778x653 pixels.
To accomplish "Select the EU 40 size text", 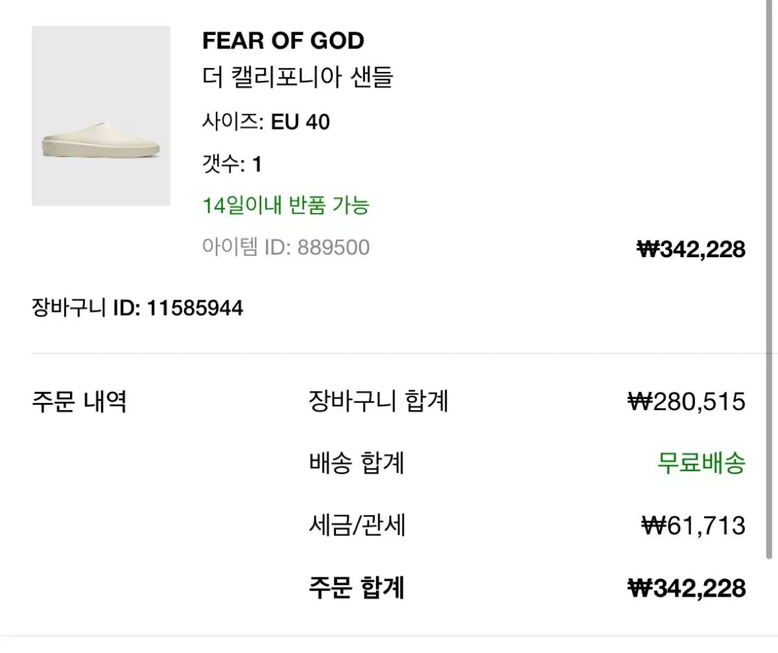I will [x=300, y=122].
